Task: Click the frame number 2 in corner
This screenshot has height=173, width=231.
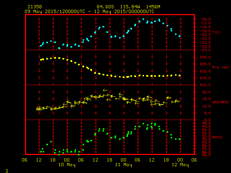Action: pyautogui.click(x=7, y=171)
